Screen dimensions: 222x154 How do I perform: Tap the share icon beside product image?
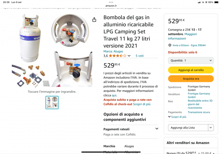click(x=94, y=19)
